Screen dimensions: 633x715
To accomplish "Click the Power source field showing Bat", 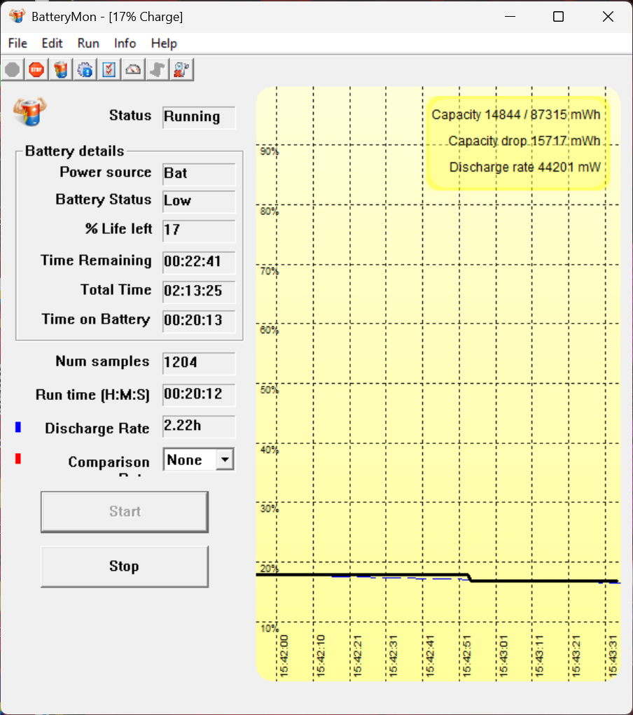I will pyautogui.click(x=199, y=174).
